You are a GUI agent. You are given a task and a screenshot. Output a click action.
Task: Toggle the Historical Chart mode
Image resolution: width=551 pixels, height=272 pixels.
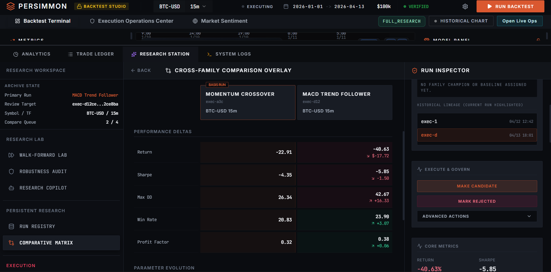pos(461,21)
